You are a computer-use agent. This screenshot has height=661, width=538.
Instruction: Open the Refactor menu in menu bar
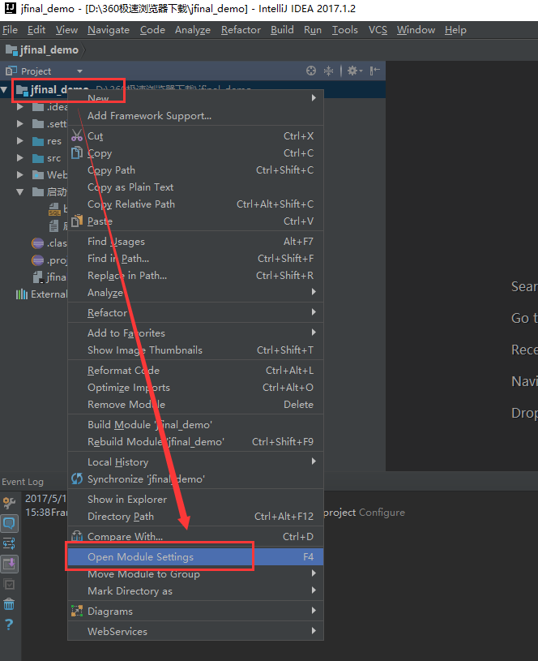coord(241,30)
